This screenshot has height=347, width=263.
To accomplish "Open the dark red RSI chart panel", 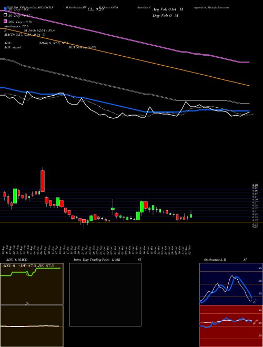I will pos(231,326).
